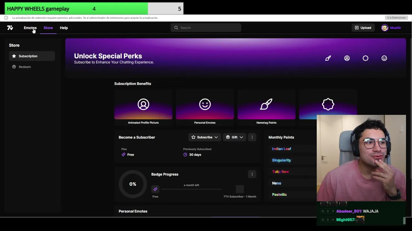The width and height of the screenshot is (412, 231).
Task: Click the info icon in the extension notice
Action: [x=6, y=18]
